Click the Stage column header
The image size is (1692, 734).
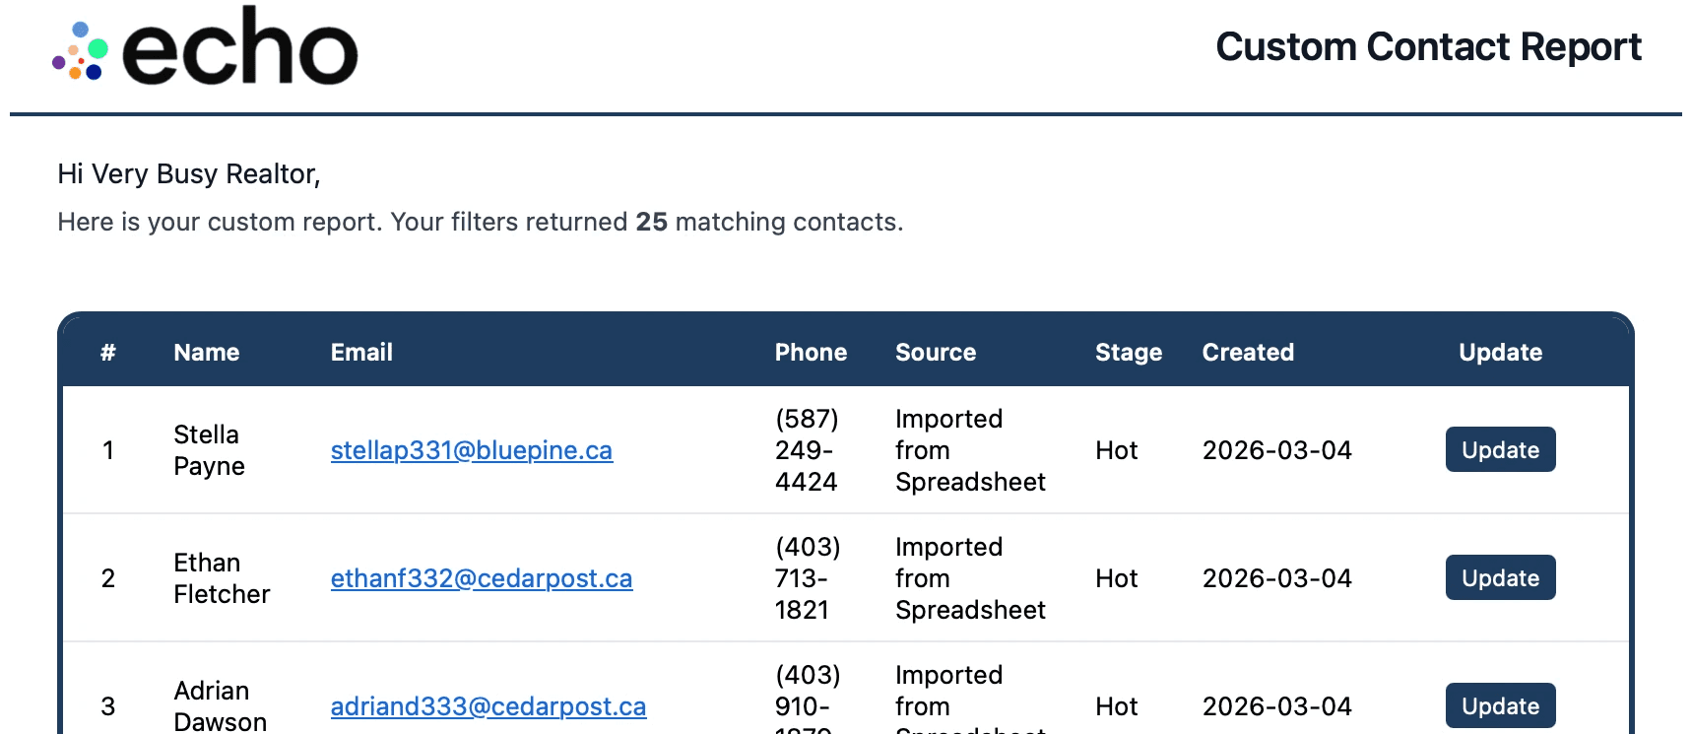(x=1129, y=352)
